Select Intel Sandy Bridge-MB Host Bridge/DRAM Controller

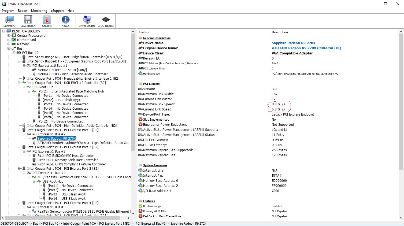pyautogui.click(x=75, y=57)
